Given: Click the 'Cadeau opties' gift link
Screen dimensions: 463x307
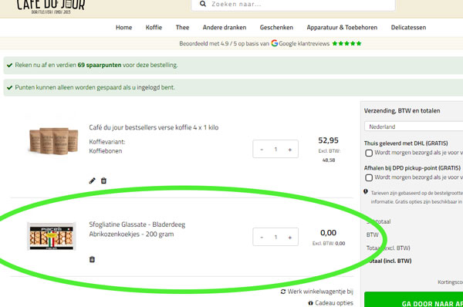Looking at the screenshot, I should click(x=330, y=303).
